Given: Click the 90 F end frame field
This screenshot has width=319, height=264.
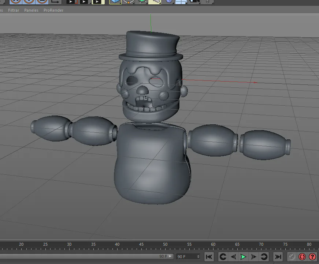Looking at the screenshot, I should 188,256.
